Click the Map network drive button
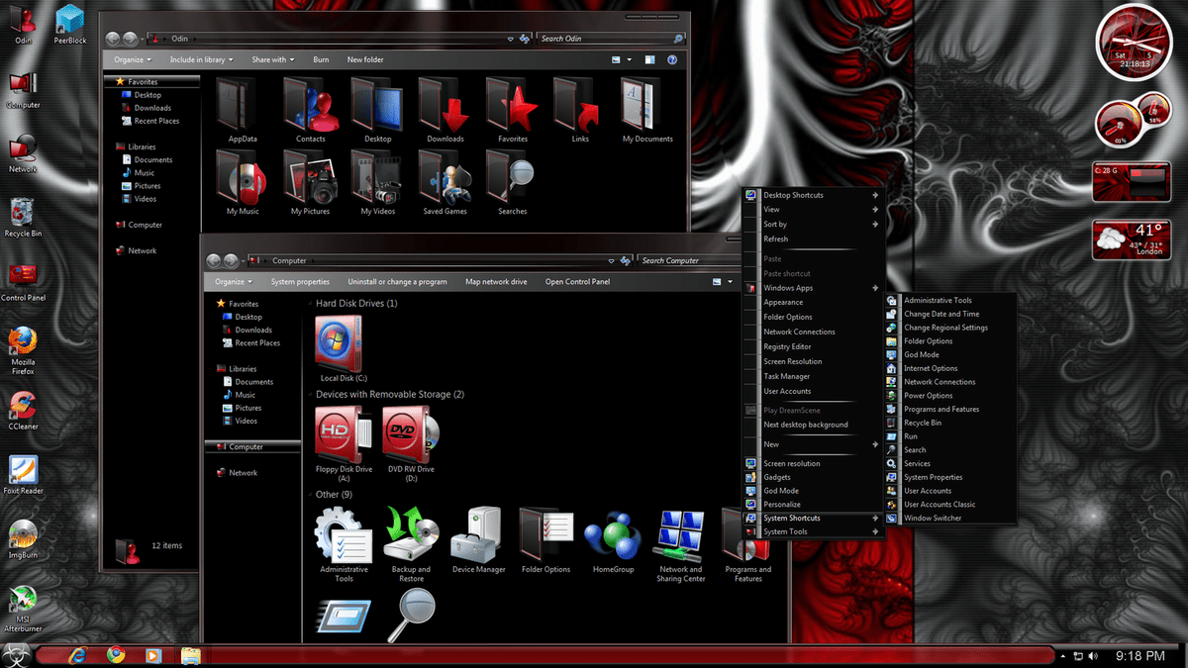1188x668 pixels. 495,281
